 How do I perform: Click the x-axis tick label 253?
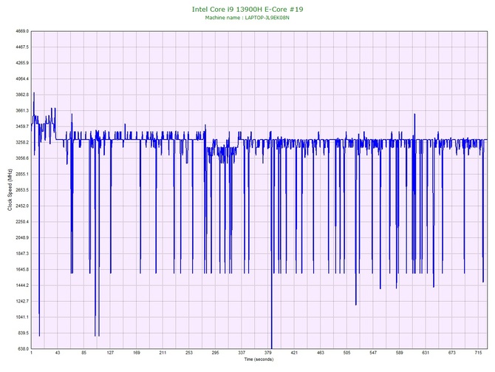point(189,353)
